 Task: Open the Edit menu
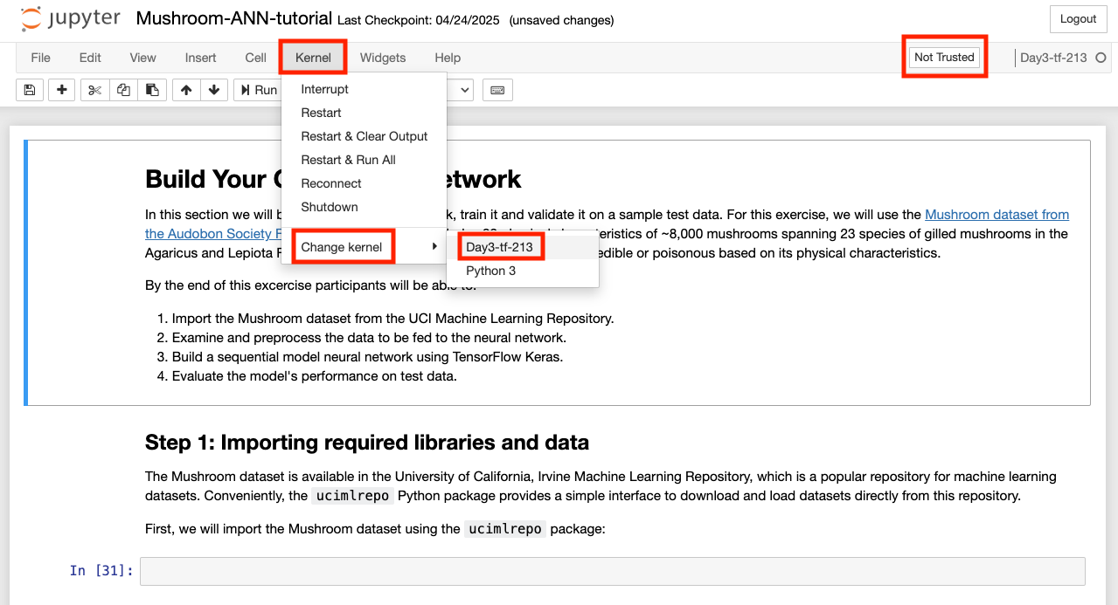[x=90, y=58]
